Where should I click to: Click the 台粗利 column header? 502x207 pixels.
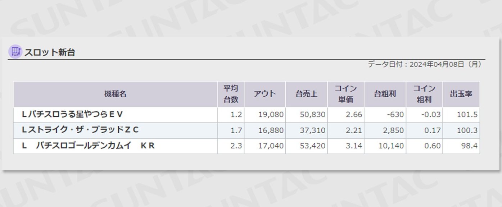385,94
